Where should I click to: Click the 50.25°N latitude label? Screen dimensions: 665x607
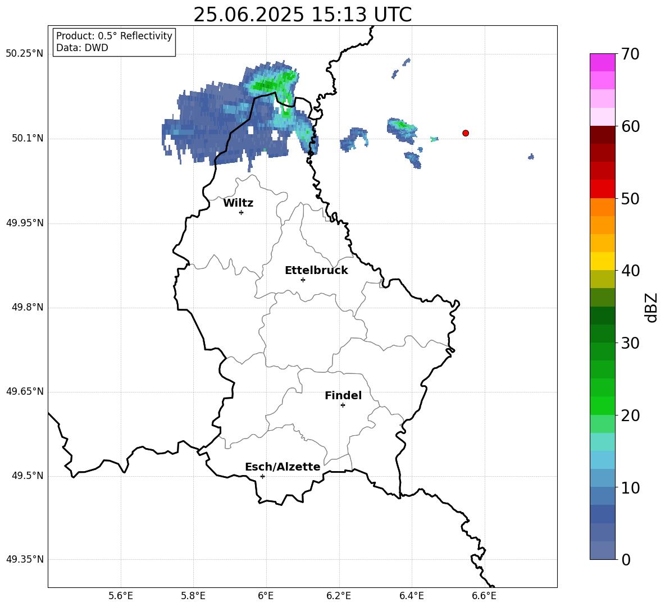coord(25,54)
